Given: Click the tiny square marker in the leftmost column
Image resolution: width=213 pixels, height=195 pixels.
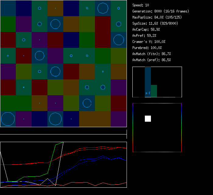Looking at the screenshot, I should click(x=8, y=56).
